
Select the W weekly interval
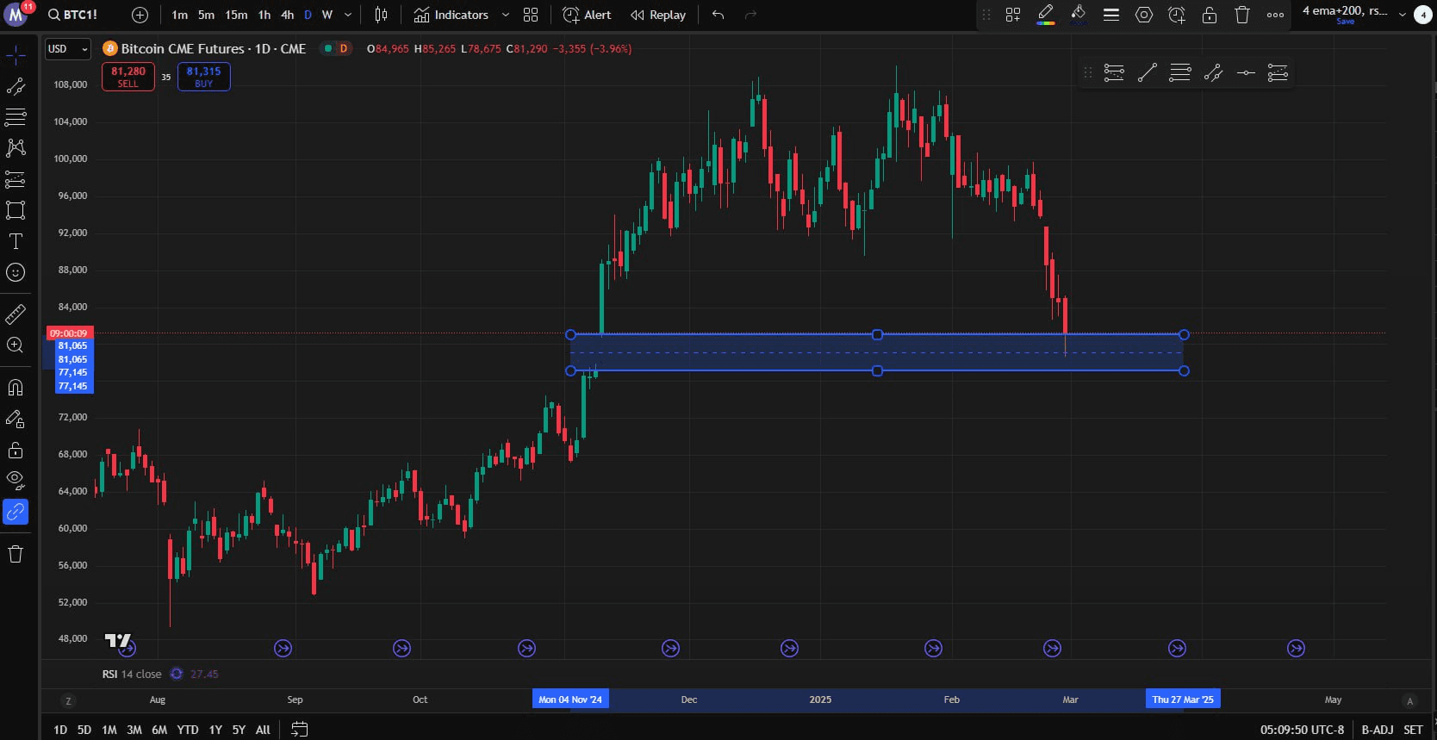point(327,15)
